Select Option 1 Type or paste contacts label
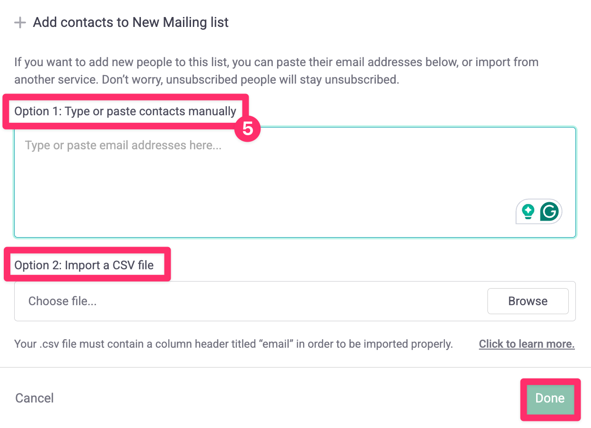 [x=125, y=111]
